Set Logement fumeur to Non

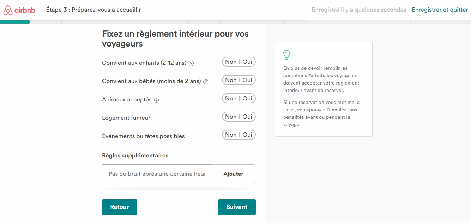[x=231, y=117]
